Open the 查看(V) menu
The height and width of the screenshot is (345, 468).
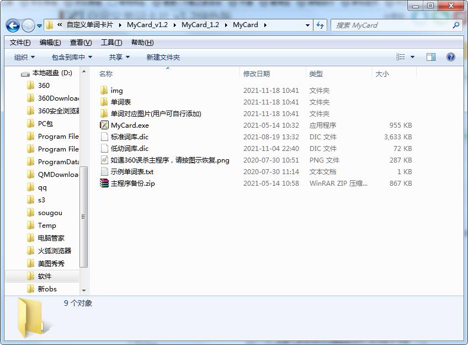coord(81,43)
